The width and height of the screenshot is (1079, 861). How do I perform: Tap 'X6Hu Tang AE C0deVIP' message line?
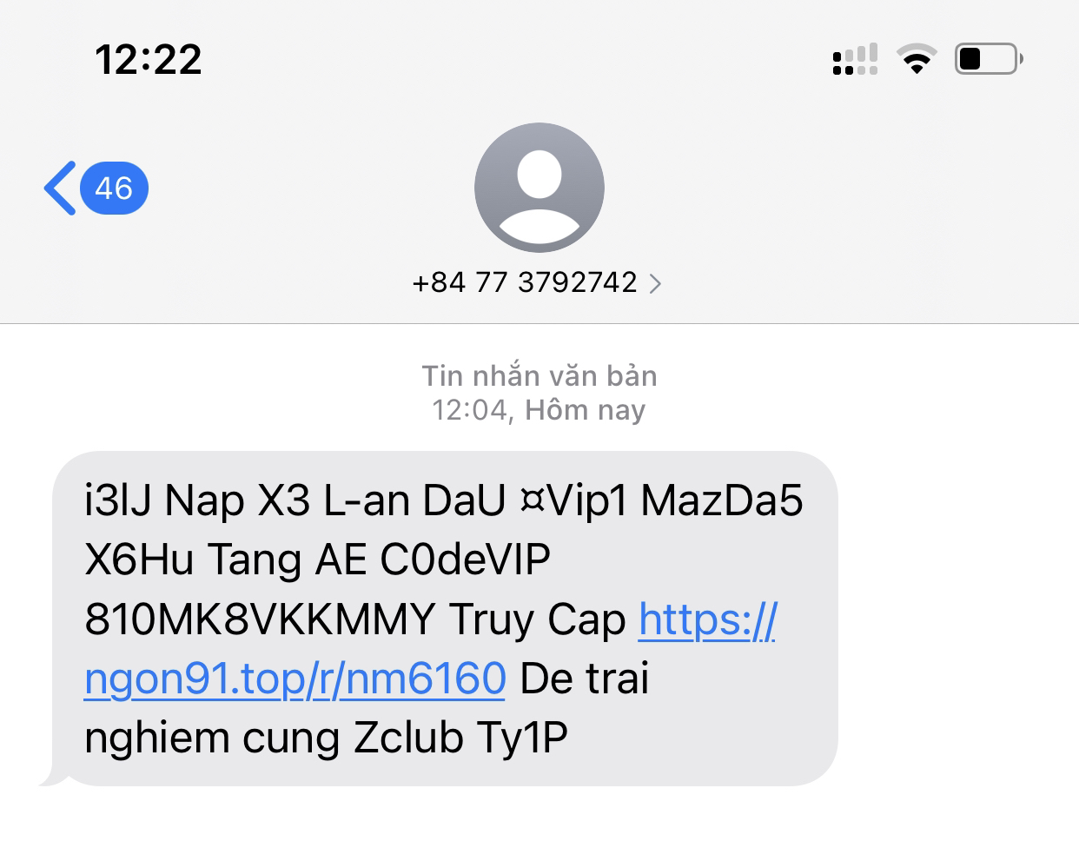(318, 560)
